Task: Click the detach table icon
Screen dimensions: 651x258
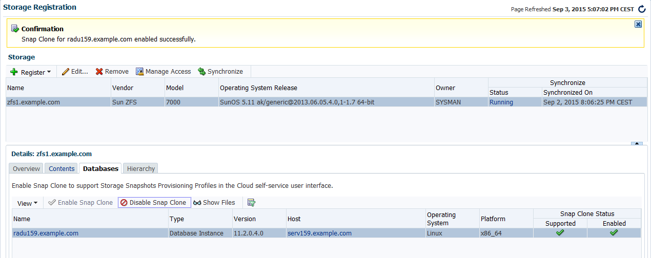Action: coord(251,203)
